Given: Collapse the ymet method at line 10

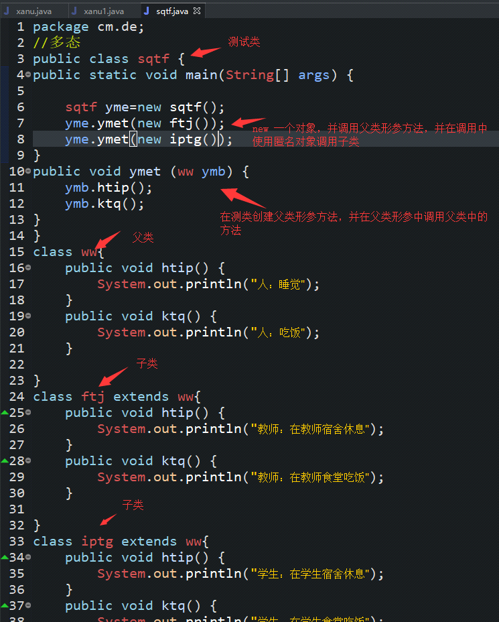Looking at the screenshot, I should (x=28, y=171).
